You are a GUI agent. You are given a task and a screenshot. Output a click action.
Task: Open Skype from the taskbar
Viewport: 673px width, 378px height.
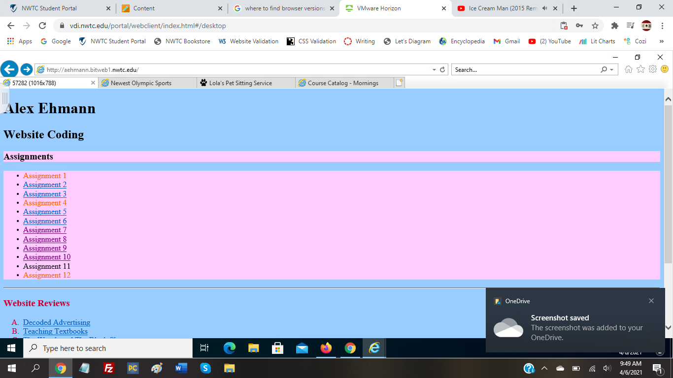tap(205, 368)
